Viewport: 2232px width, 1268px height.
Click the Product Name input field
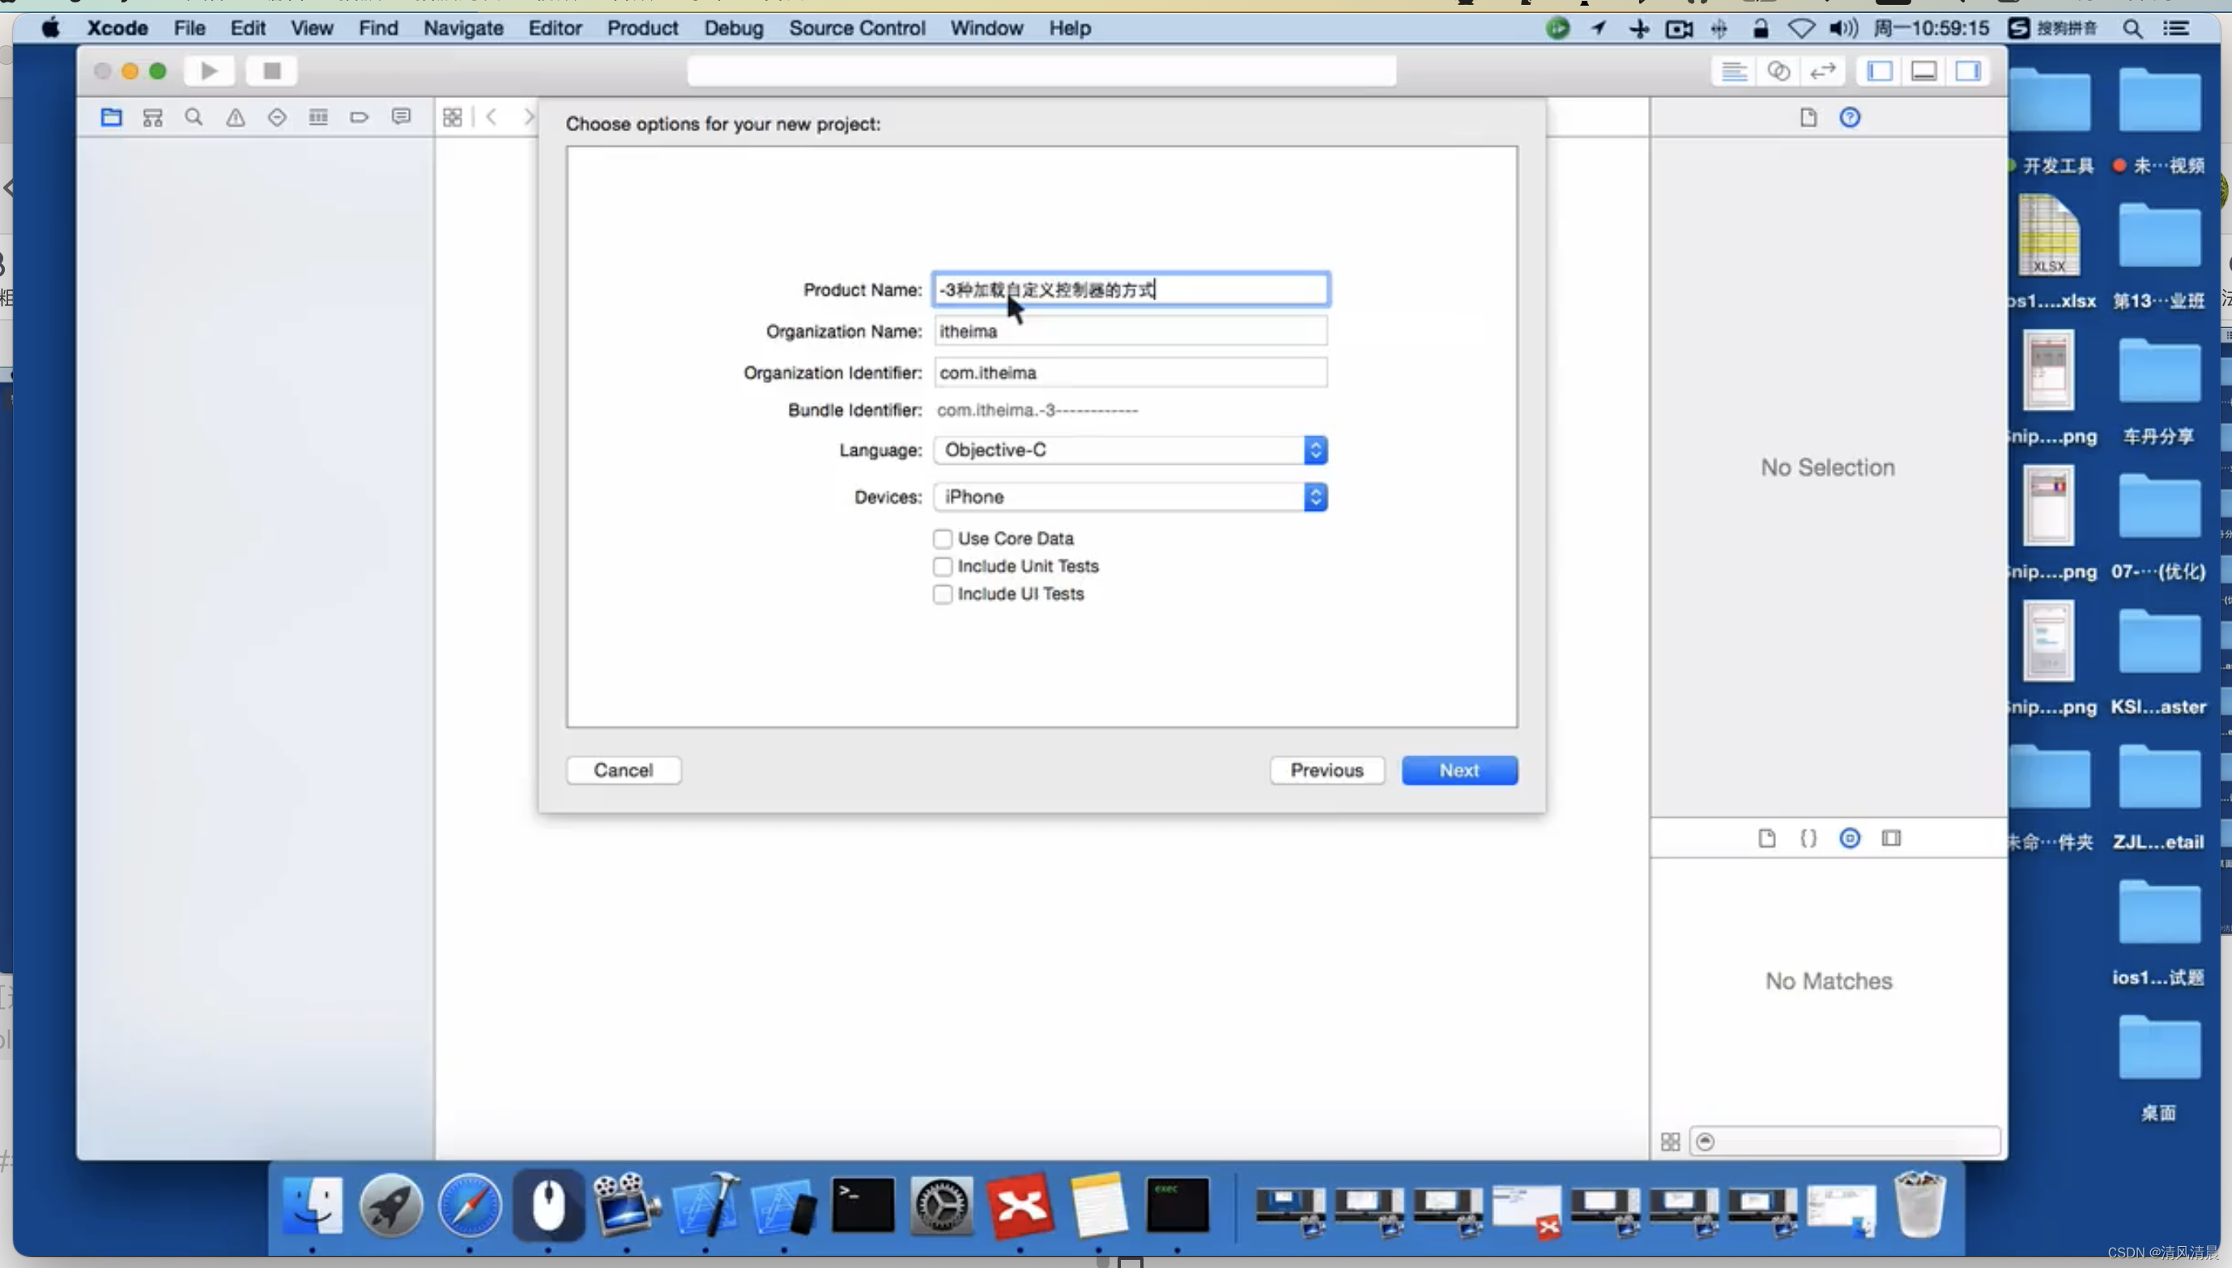tap(1130, 288)
